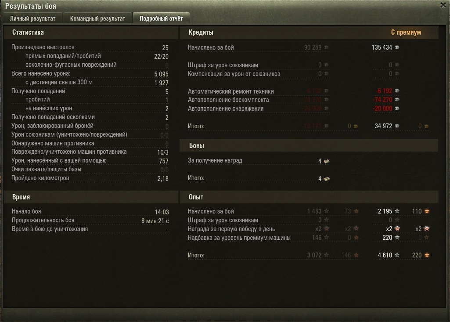The height and width of the screenshot is (322, 450).
Task: Select the Подробный отчёт tab
Action: (161, 18)
